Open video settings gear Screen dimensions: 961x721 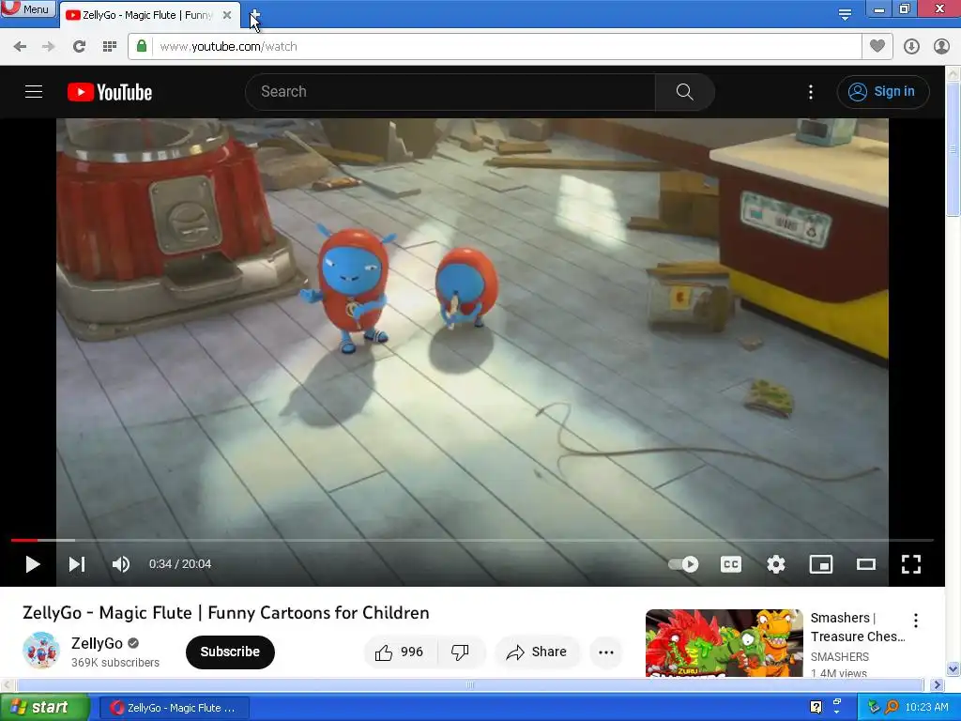(x=776, y=564)
